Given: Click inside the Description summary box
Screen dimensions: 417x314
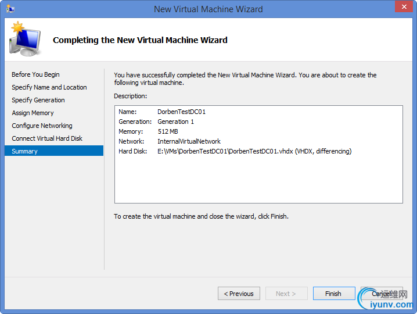Looking at the screenshot, I should (x=258, y=180).
